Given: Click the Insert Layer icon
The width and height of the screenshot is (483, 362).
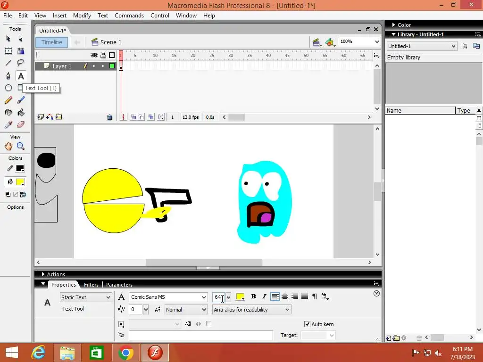Looking at the screenshot, I should [x=41, y=117].
